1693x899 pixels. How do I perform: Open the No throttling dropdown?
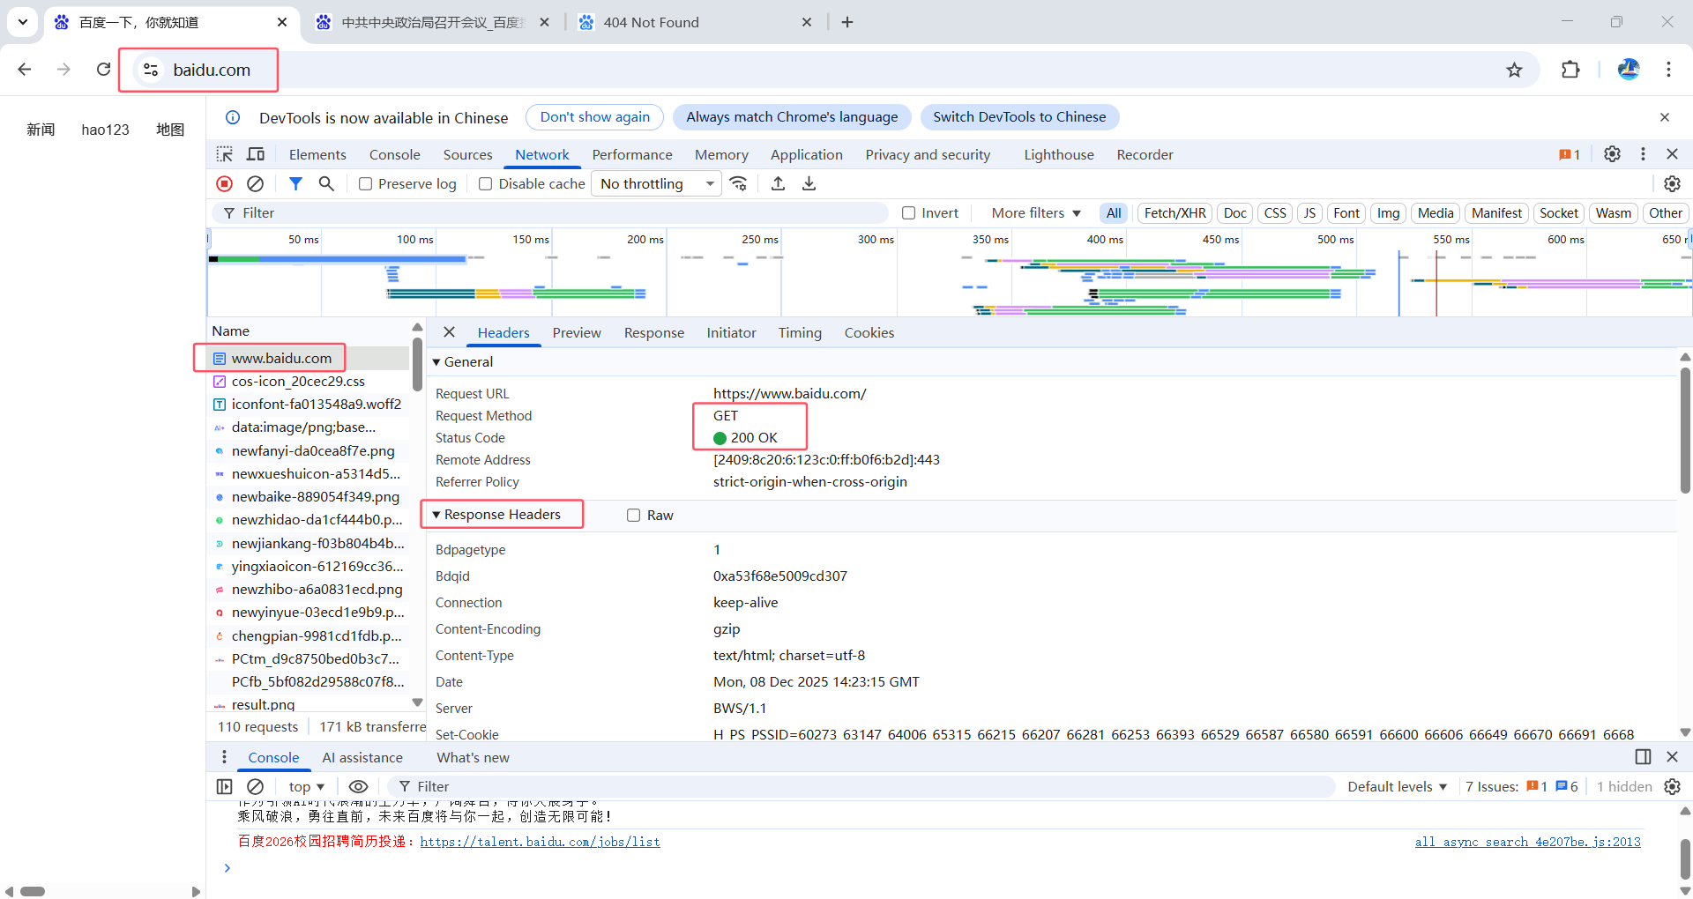[x=656, y=183]
